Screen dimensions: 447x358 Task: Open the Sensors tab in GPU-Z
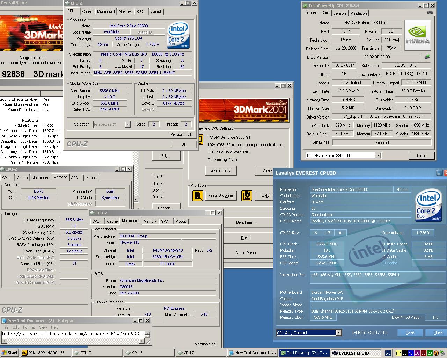click(x=340, y=13)
